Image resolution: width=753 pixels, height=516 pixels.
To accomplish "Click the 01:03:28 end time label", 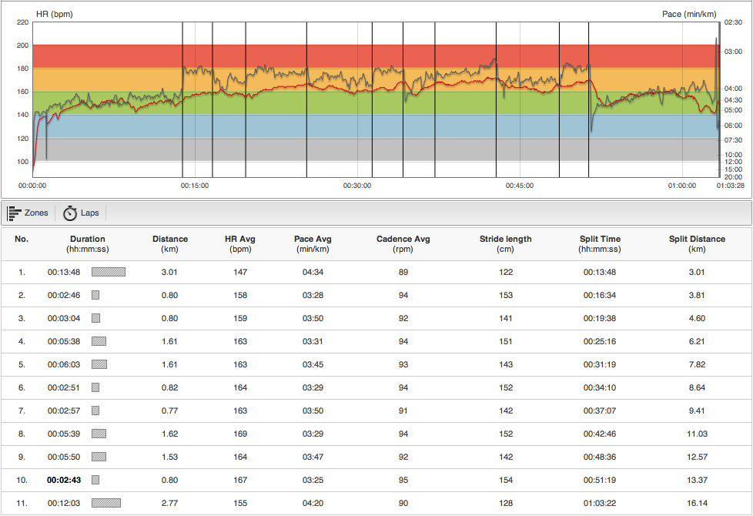I will (x=730, y=186).
